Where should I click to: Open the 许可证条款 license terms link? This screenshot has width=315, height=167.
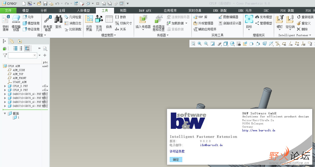177,151
